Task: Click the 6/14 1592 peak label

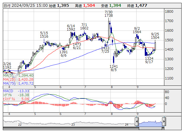Action: [x=71, y=27]
